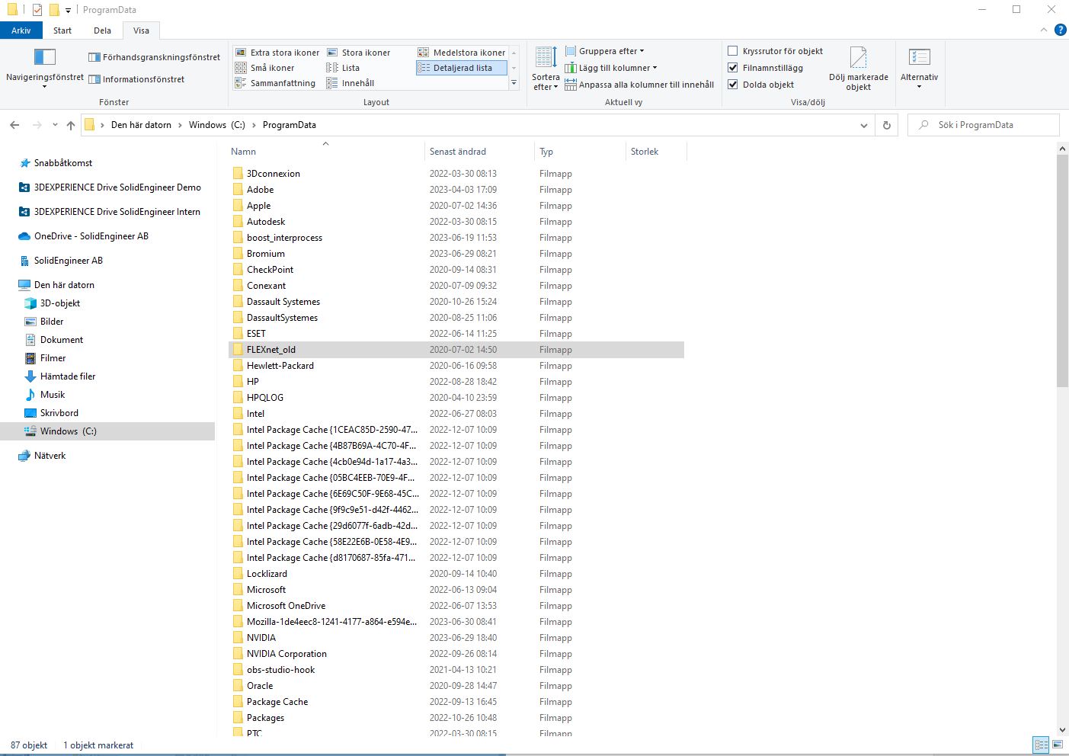This screenshot has height=756, width=1069.
Task: Expand the address bar history dropdown
Action: (x=863, y=125)
